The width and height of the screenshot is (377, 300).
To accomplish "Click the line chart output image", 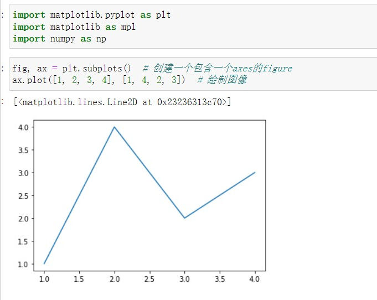I will (142, 201).
